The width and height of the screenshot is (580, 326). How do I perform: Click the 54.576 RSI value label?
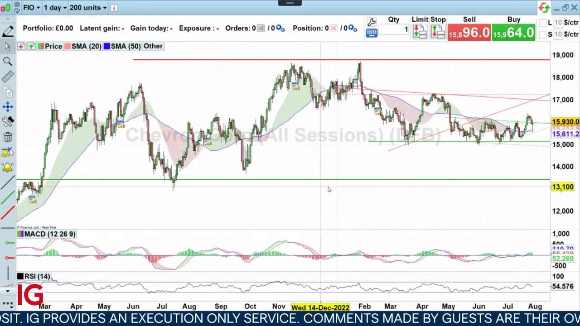point(563,287)
